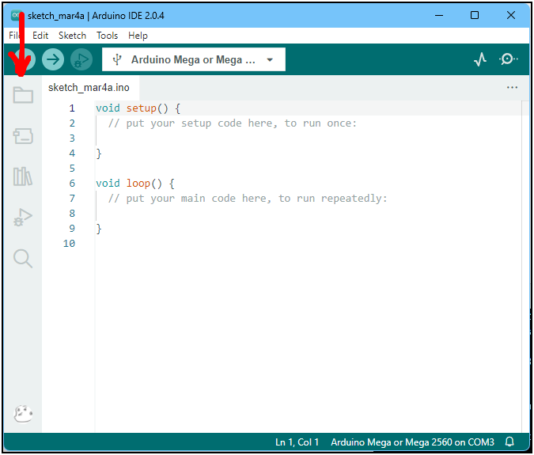Image resolution: width=534 pixels, height=455 pixels.
Task: Expand the board selector dropdown arrow
Action: pyautogui.click(x=270, y=60)
